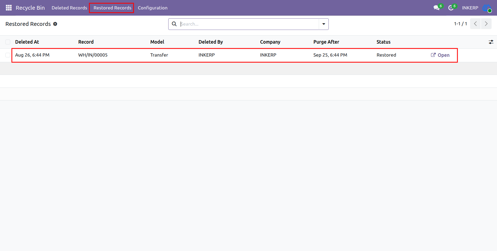Viewport: 497px width, 251px height.
Task: Focus the Search input field
Action: coord(249,24)
